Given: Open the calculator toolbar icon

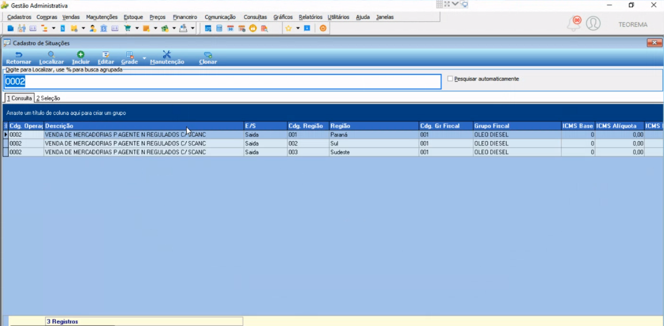Looking at the screenshot, I should pos(219,28).
